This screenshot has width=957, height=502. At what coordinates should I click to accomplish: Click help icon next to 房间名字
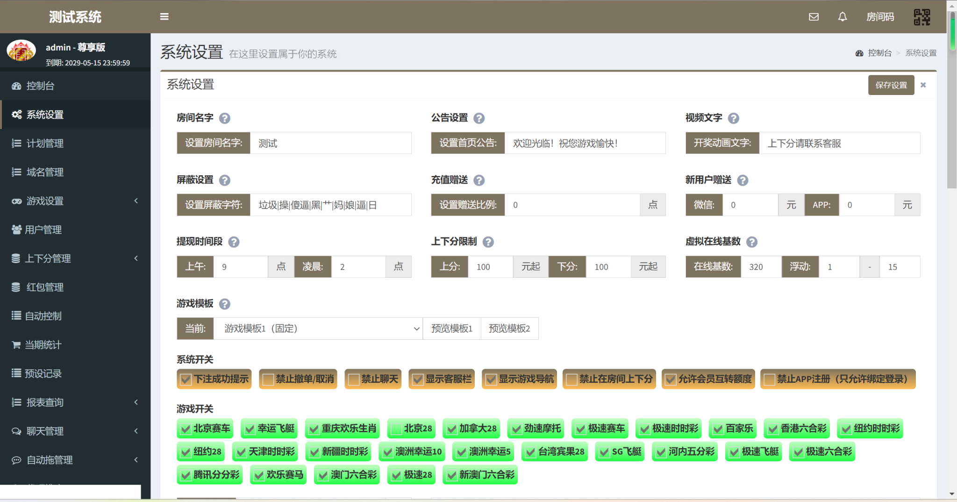[x=225, y=118]
